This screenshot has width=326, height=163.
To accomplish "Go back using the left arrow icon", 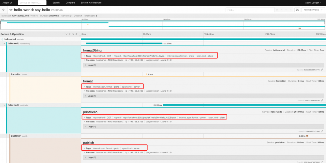I will point(3,10).
